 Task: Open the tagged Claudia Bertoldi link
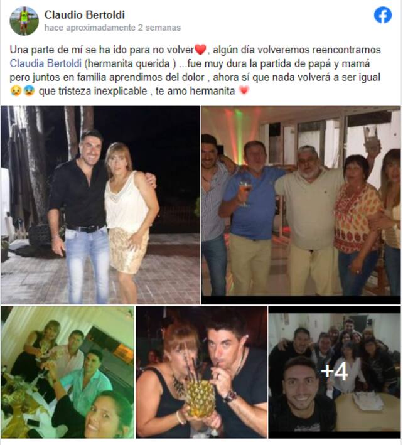(46, 63)
